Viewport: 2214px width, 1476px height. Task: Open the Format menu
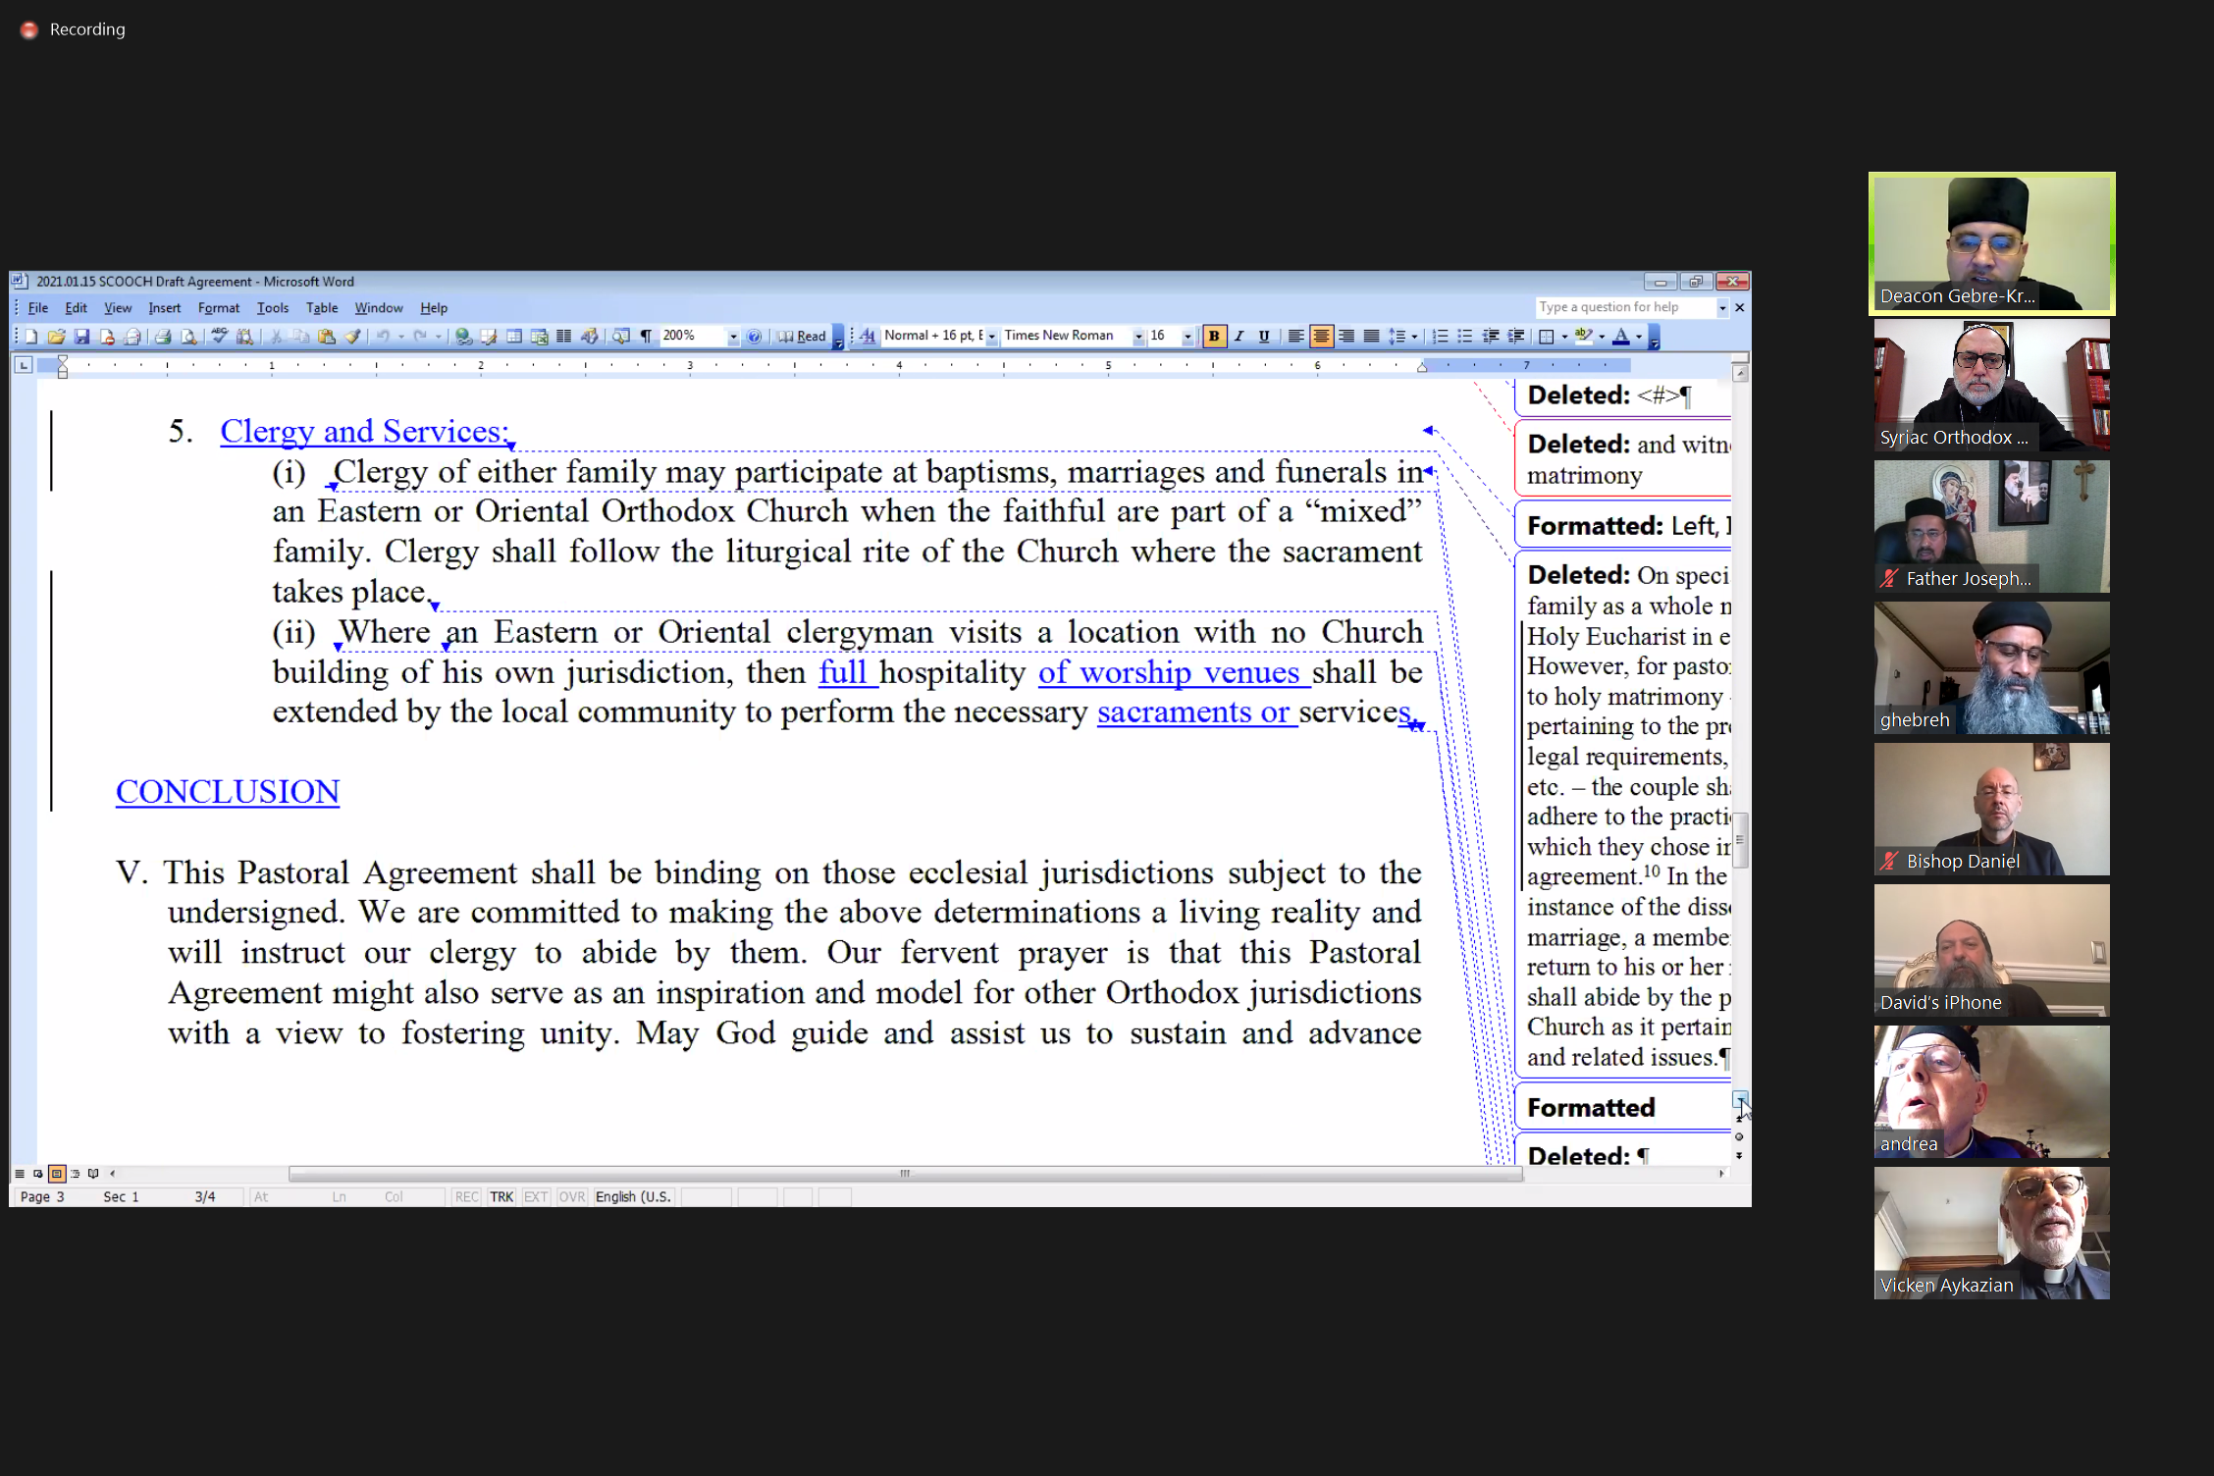pyautogui.click(x=218, y=308)
